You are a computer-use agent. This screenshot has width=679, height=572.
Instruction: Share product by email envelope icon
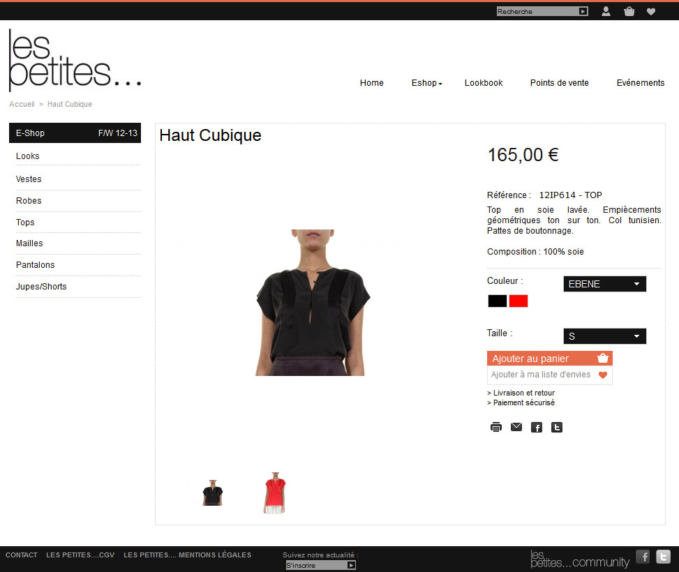pyautogui.click(x=516, y=427)
